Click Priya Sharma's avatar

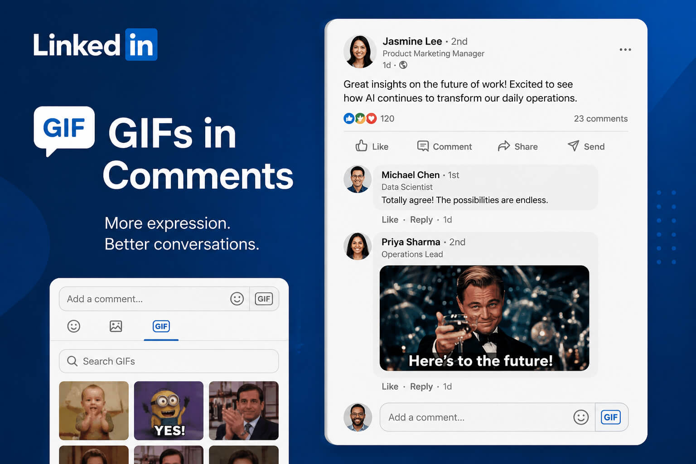(358, 246)
